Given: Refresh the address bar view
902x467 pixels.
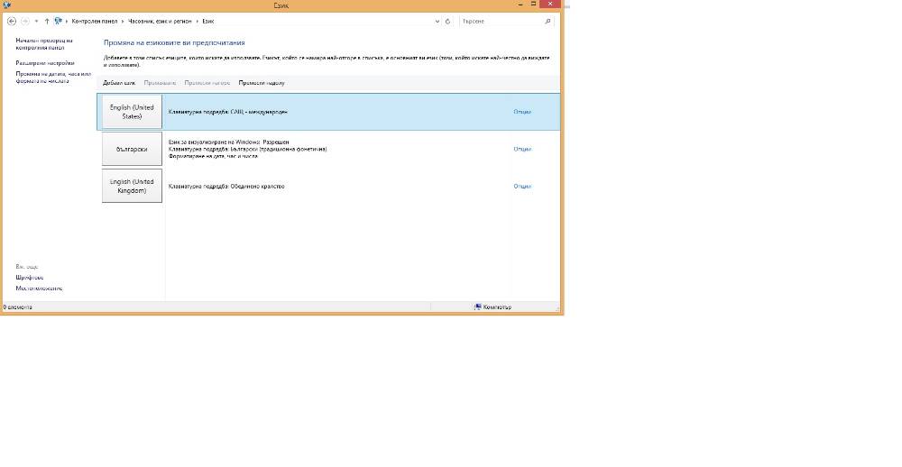Looking at the screenshot, I should click(x=447, y=22).
